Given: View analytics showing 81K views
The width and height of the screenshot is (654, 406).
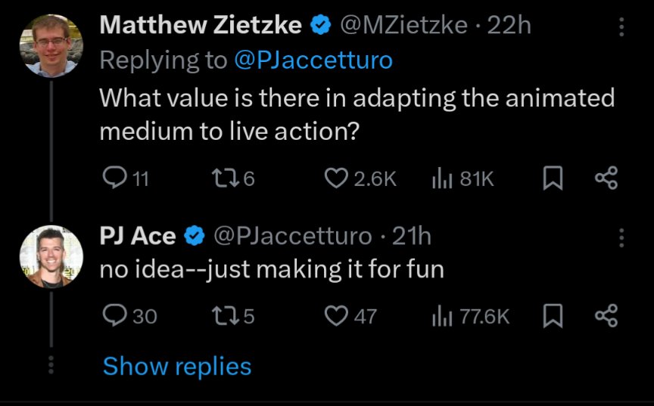Looking at the screenshot, I should (x=441, y=178).
